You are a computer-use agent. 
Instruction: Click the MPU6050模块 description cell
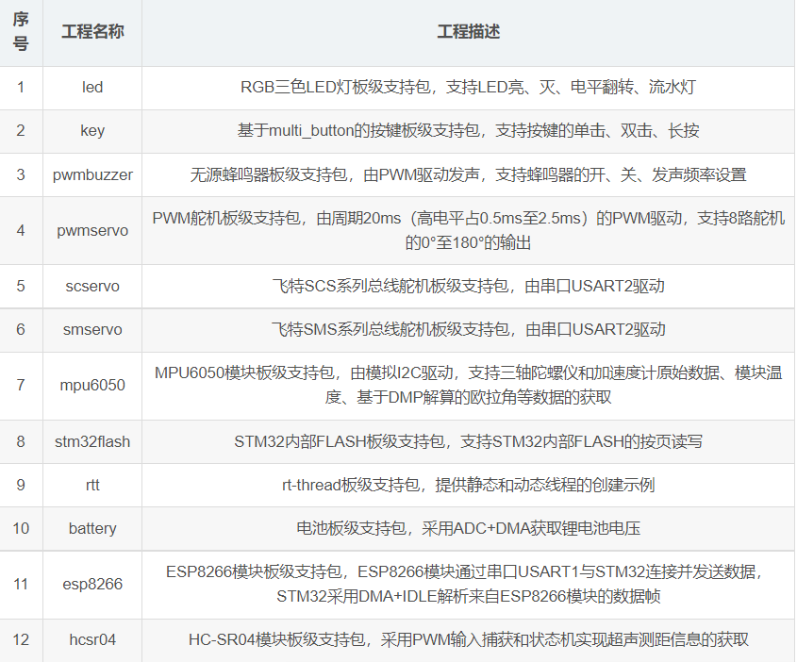[469, 386]
